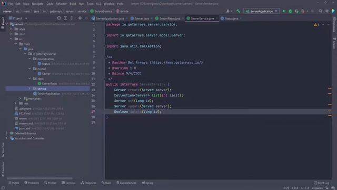Open the Navigate menu
This screenshot has width=337, height=190.
click(x=37, y=4)
